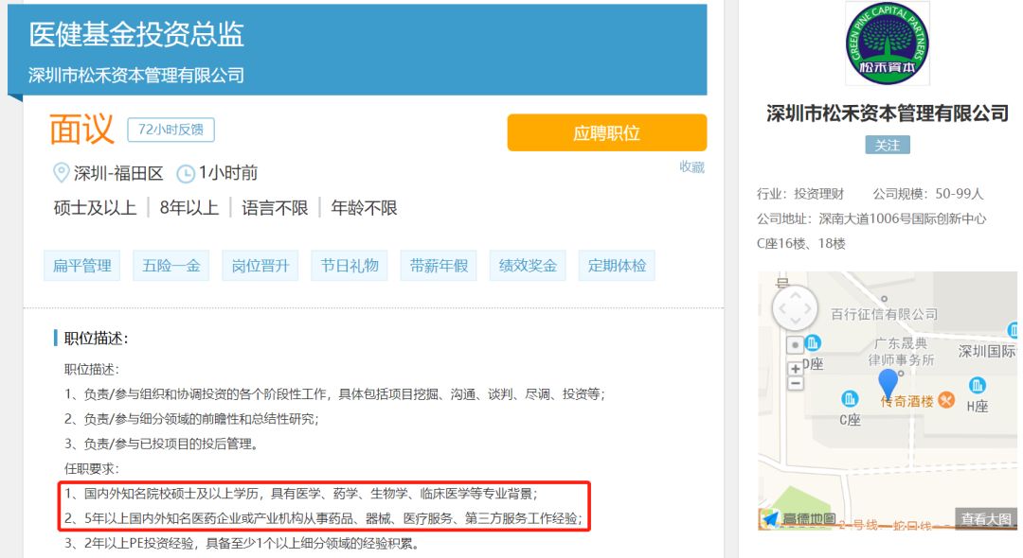The width and height of the screenshot is (1023, 558).
Task: Click the 高德地图 logo on map
Action: point(799,519)
